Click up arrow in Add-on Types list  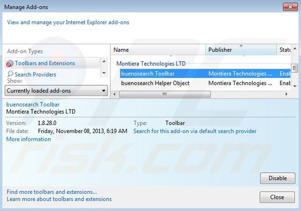[x=104, y=61]
